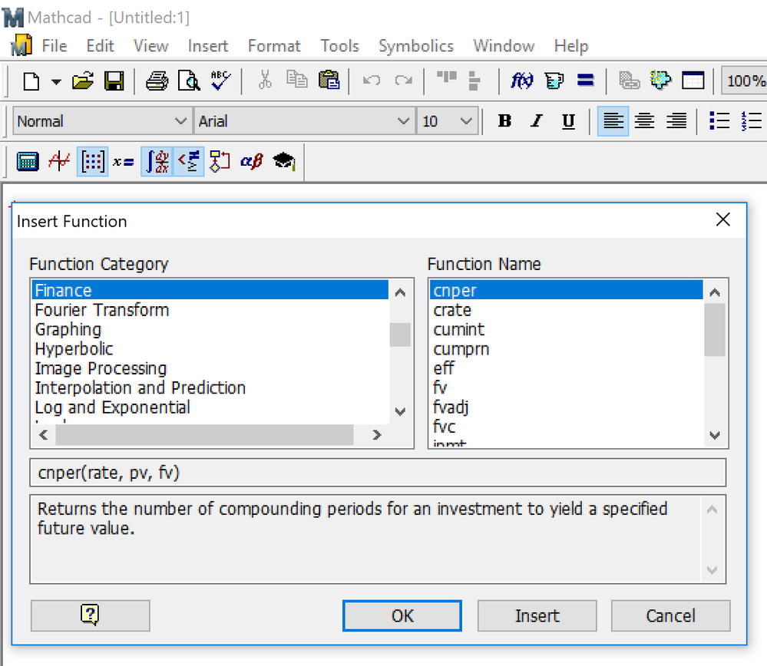Image resolution: width=767 pixels, height=666 pixels.
Task: Click the Calculate equals sign icon
Action: [x=585, y=80]
